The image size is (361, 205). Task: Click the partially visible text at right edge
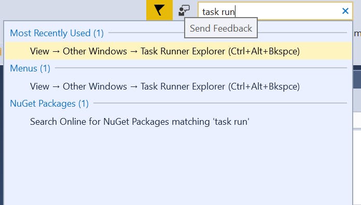tap(357, 33)
